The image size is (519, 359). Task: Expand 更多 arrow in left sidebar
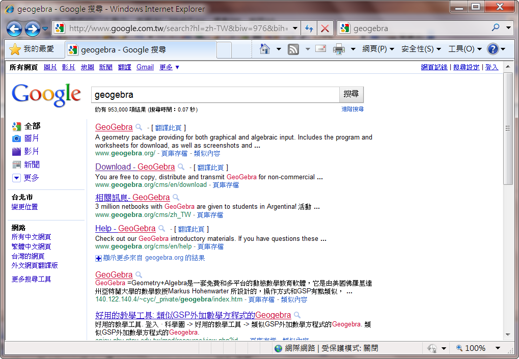(16, 178)
